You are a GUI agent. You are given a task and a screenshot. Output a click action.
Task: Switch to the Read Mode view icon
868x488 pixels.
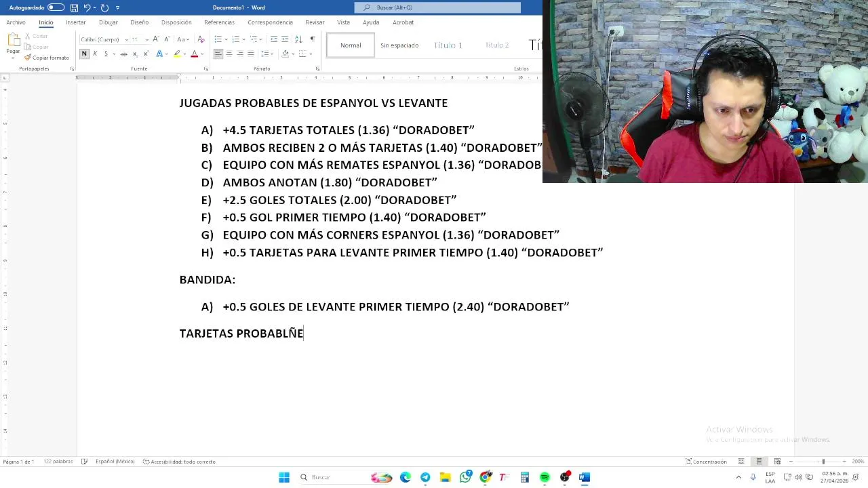(741, 462)
